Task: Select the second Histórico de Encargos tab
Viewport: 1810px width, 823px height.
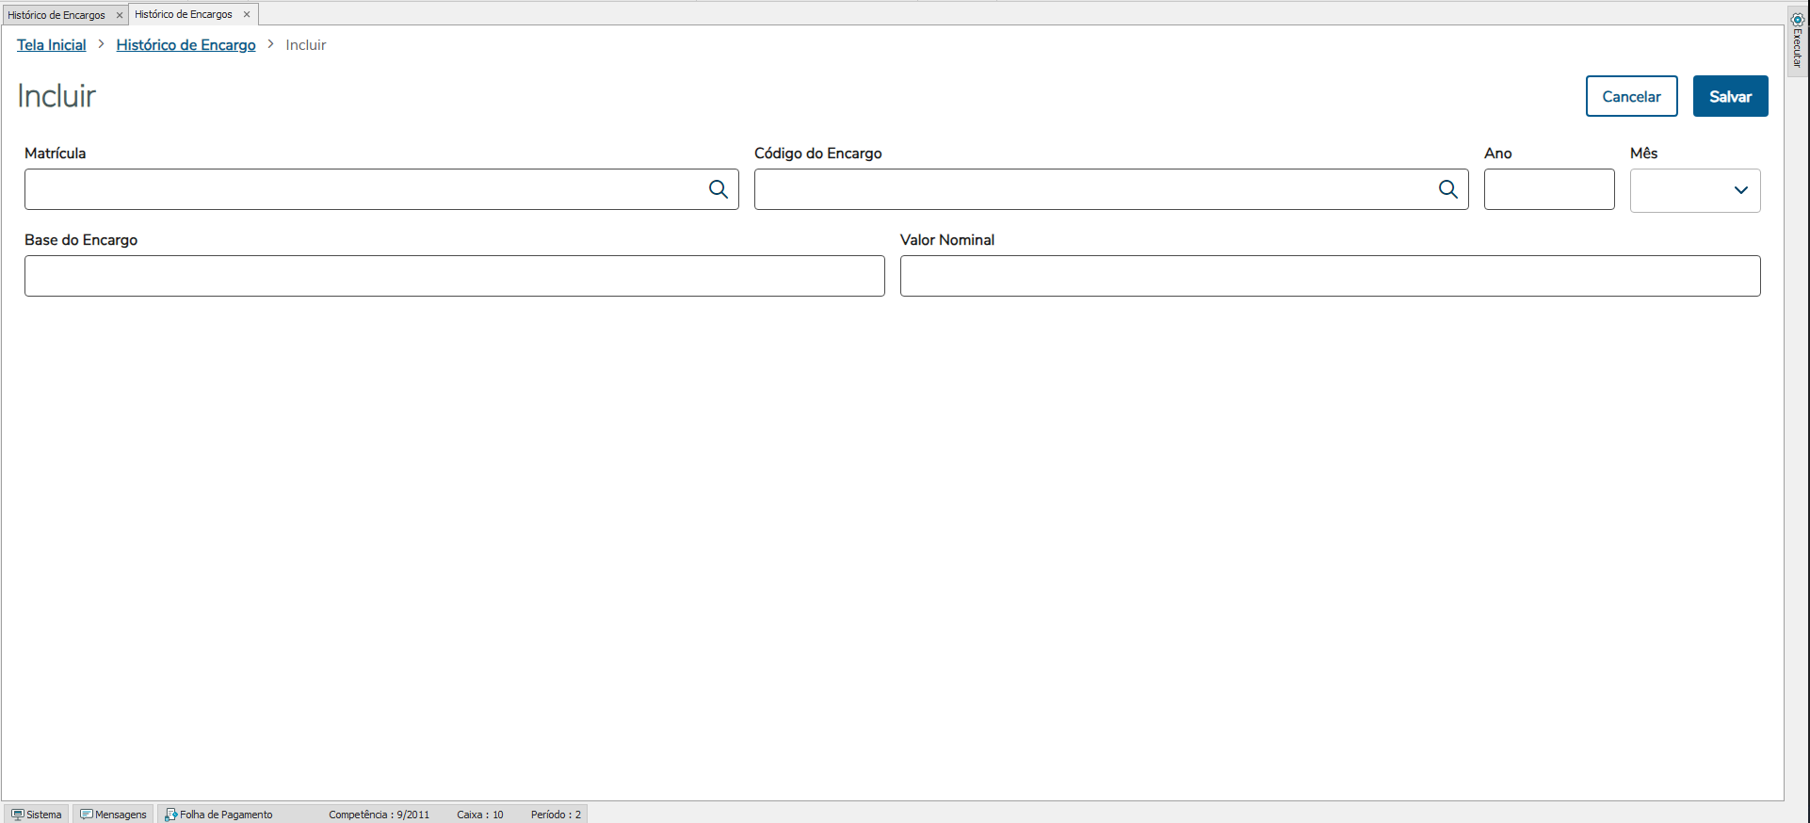Action: tap(184, 14)
